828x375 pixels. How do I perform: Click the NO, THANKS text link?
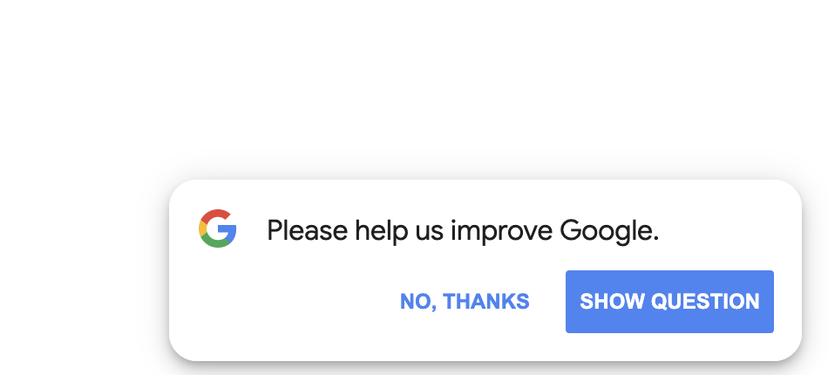[x=465, y=302]
